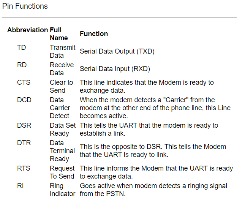245x201 pixels.
Task: Click the DCD abbreviation
Action: click(24, 100)
